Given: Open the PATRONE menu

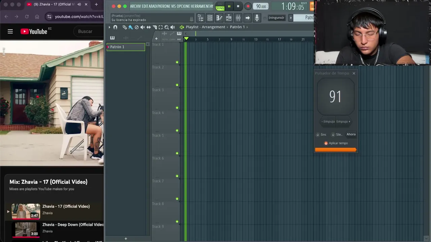Looking at the screenshot, I should pos(164,6).
